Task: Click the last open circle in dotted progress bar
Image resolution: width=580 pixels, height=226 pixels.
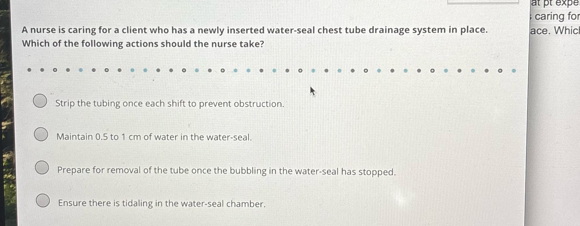Action: click(501, 71)
